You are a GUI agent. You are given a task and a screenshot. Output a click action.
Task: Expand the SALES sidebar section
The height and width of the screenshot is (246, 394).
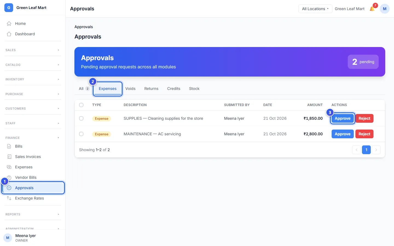(33, 50)
